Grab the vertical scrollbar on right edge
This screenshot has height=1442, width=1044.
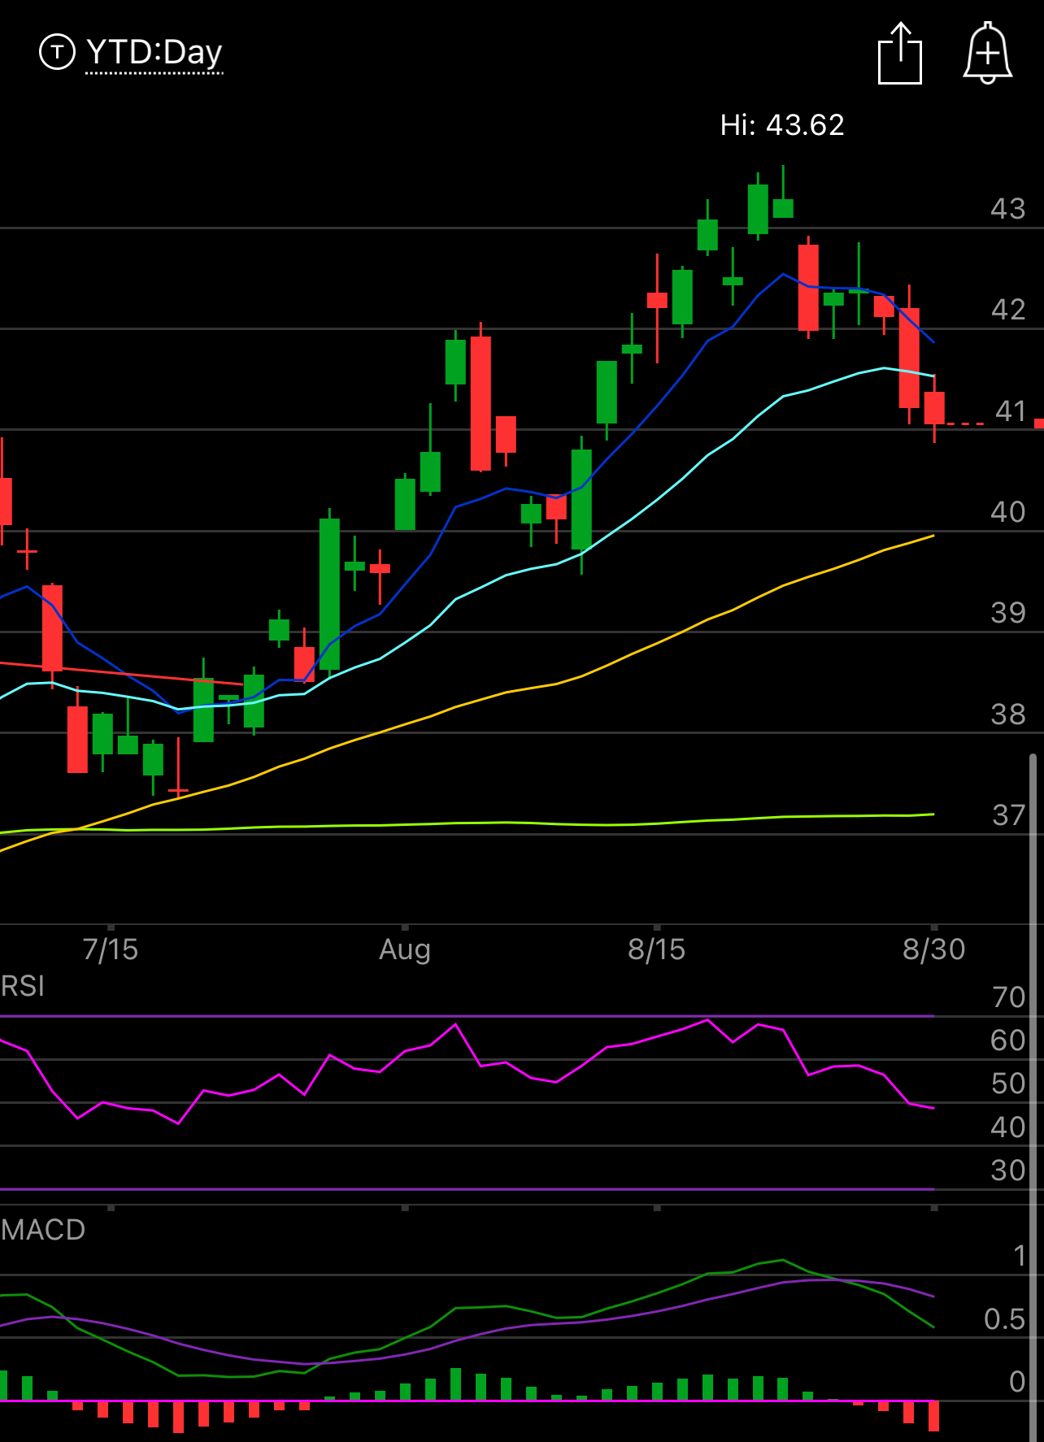1033,1097
